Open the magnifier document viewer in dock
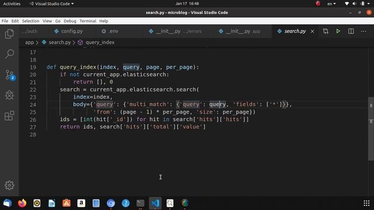The width and height of the screenshot is (374, 210). 170,203
